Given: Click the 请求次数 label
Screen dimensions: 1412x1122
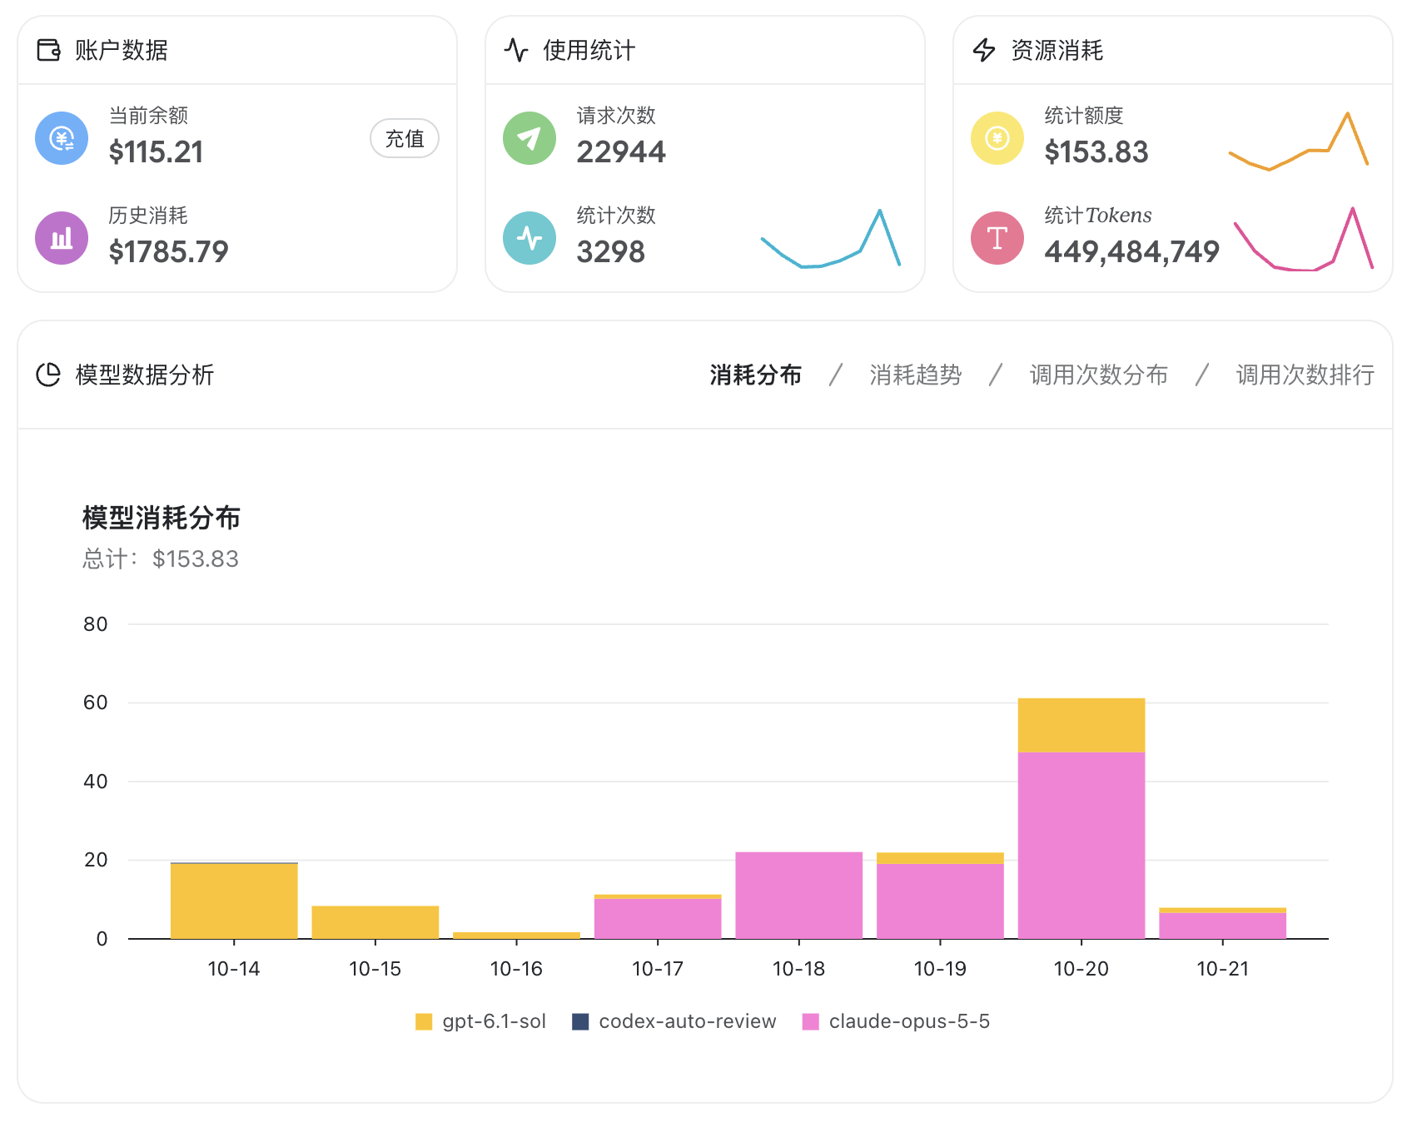Looking at the screenshot, I should tap(616, 115).
